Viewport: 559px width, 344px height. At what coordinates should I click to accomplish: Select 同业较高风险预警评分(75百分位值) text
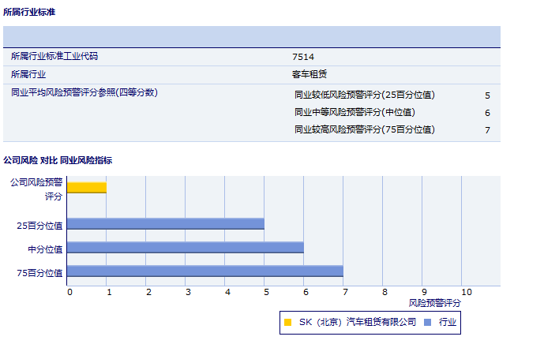(364, 129)
